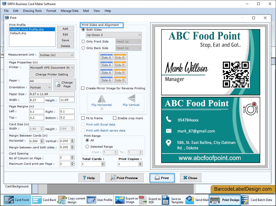Click the QR code on the front card preview

[x=236, y=74]
